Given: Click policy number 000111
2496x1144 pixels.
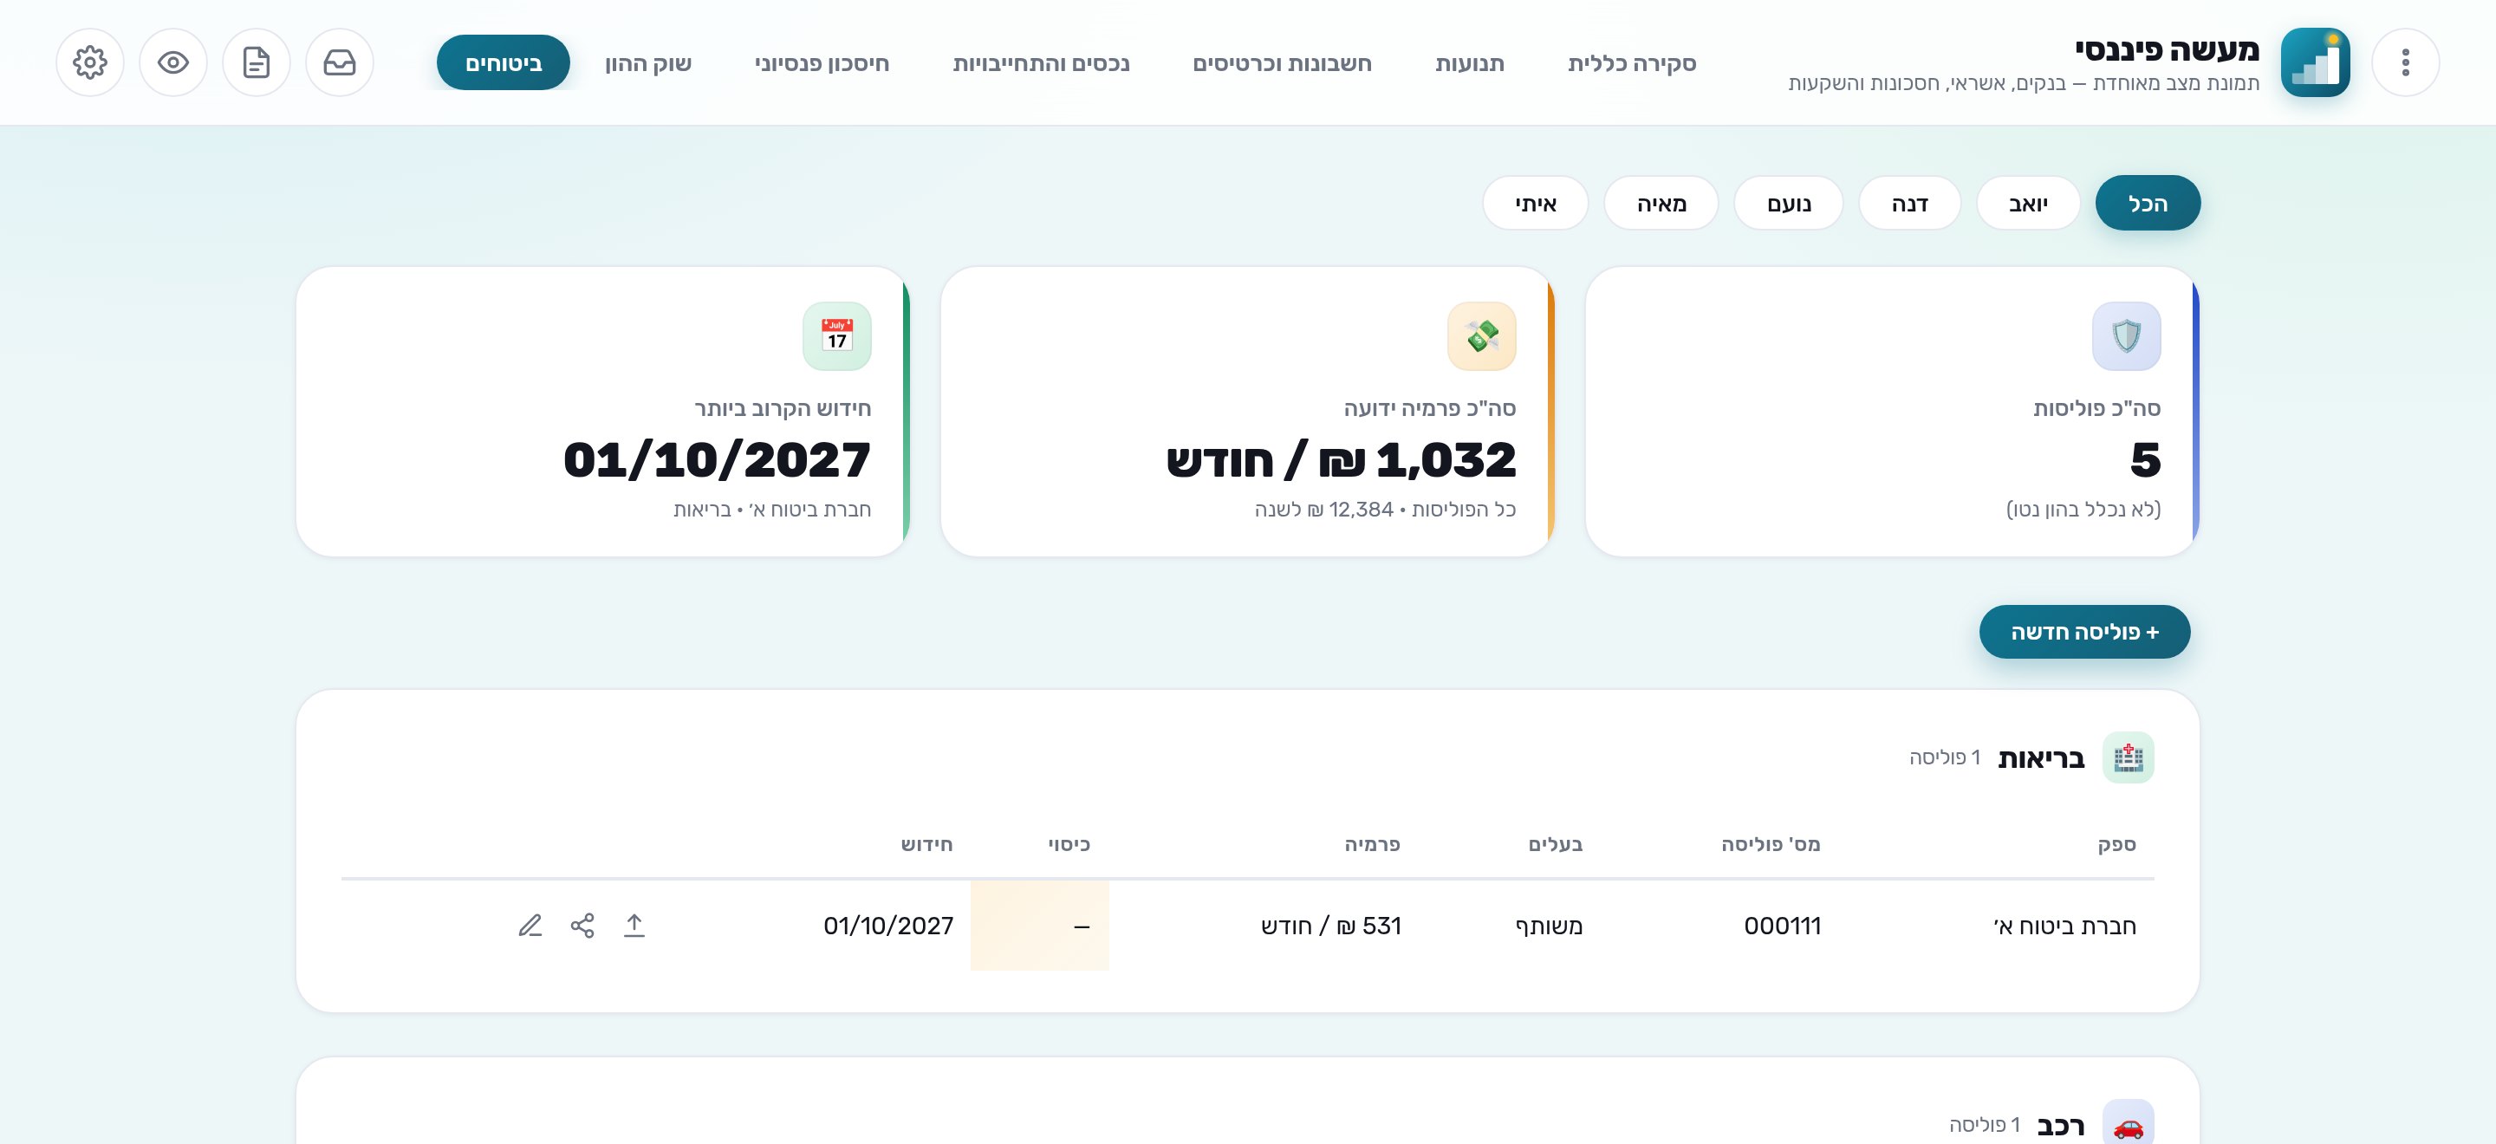Looking at the screenshot, I should pos(1783,926).
